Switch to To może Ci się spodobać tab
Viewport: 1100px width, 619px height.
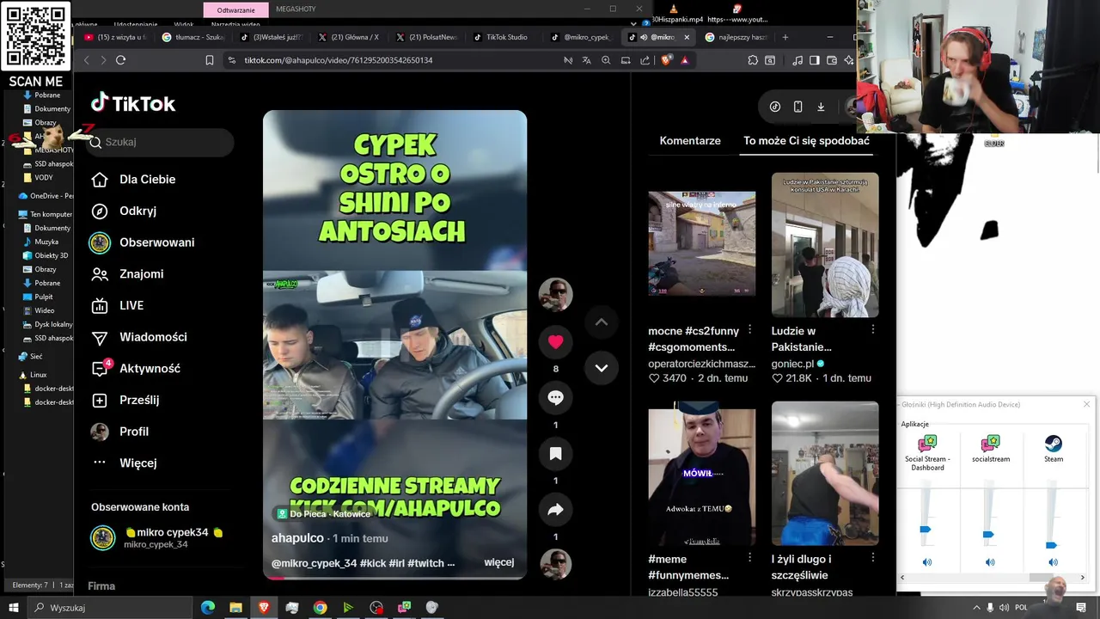coord(806,140)
